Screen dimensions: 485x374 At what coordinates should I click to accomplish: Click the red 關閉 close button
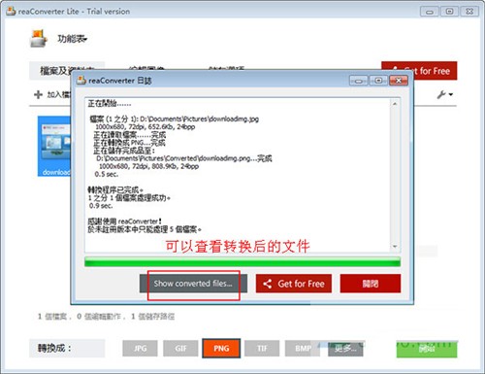pyautogui.click(x=371, y=284)
